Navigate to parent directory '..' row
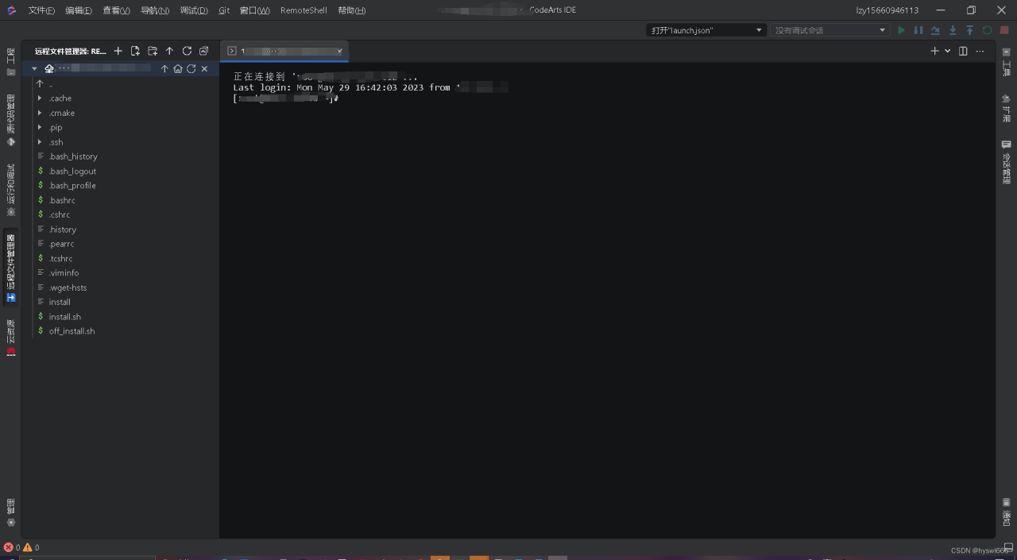The height and width of the screenshot is (560, 1017). click(120, 83)
